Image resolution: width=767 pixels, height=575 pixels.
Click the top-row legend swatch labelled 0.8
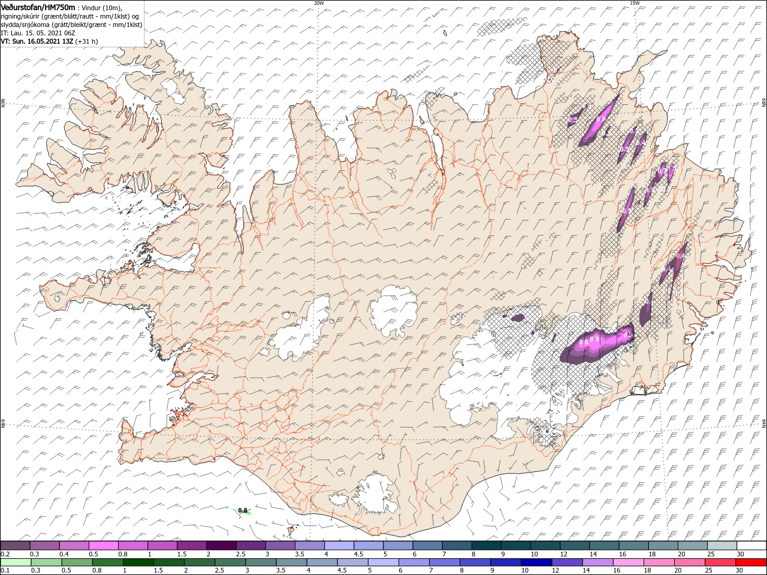[x=132, y=546]
